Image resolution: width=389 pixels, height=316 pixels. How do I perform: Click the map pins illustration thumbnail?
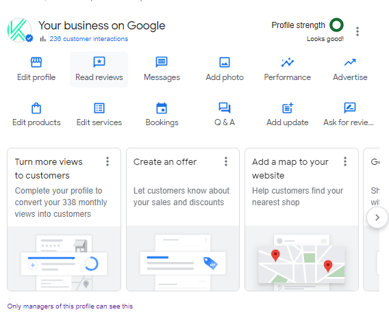click(301, 259)
